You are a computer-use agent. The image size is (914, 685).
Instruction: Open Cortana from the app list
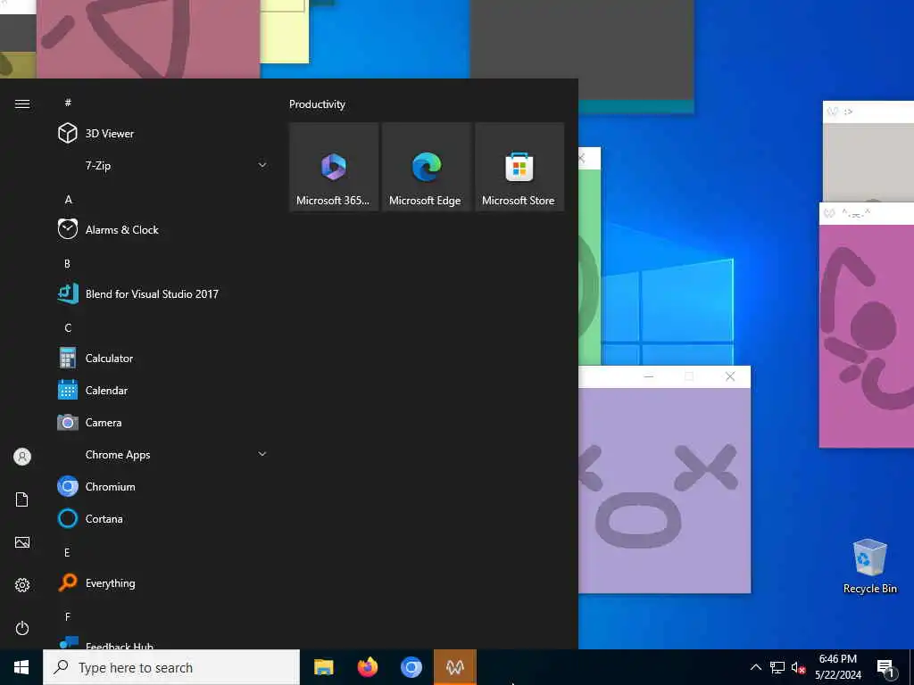pos(163,518)
